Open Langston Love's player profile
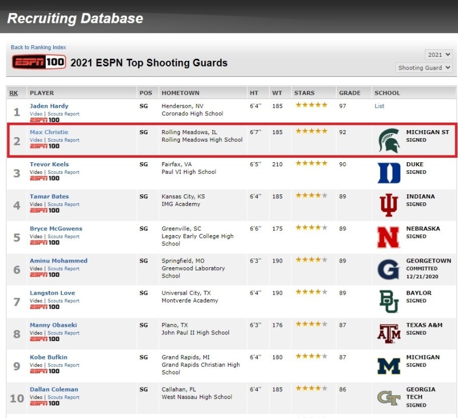 click(52, 293)
